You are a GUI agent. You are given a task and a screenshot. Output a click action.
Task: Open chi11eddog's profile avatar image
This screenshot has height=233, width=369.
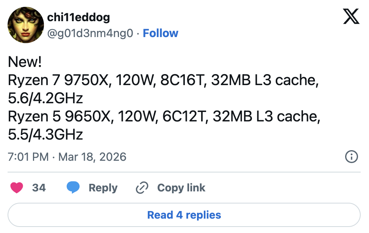tap(26, 25)
